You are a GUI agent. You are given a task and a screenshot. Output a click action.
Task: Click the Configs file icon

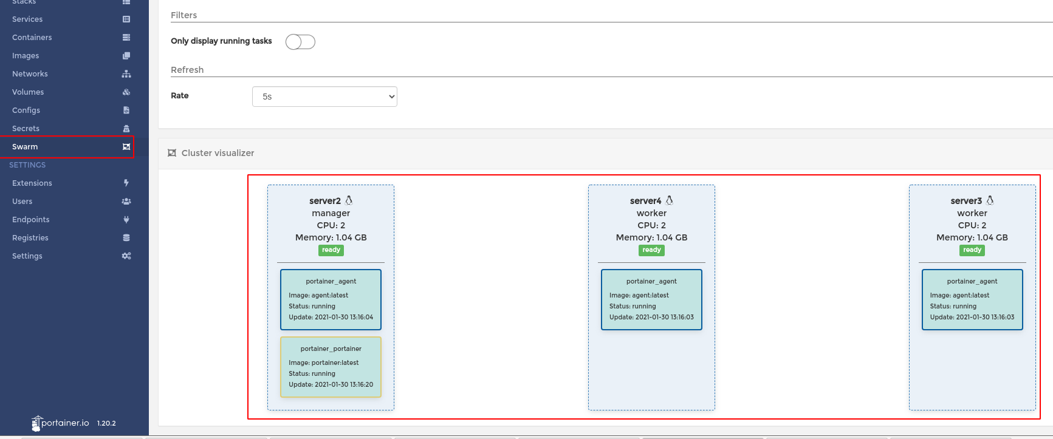(x=126, y=111)
